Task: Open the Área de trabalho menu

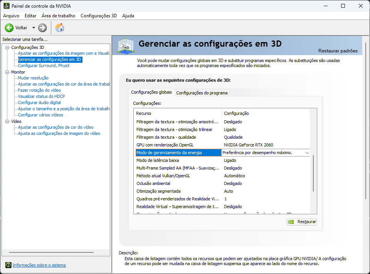Action: tap(58, 16)
